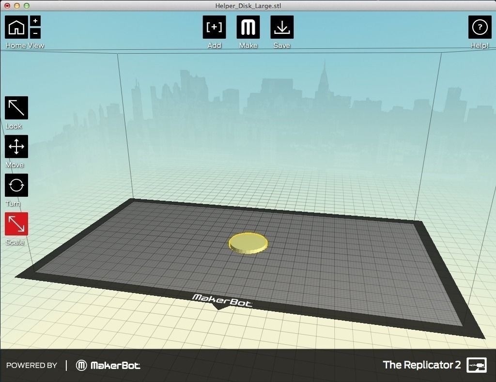Click the MakerBot logo in footer
The image size is (496, 382).
(x=108, y=366)
